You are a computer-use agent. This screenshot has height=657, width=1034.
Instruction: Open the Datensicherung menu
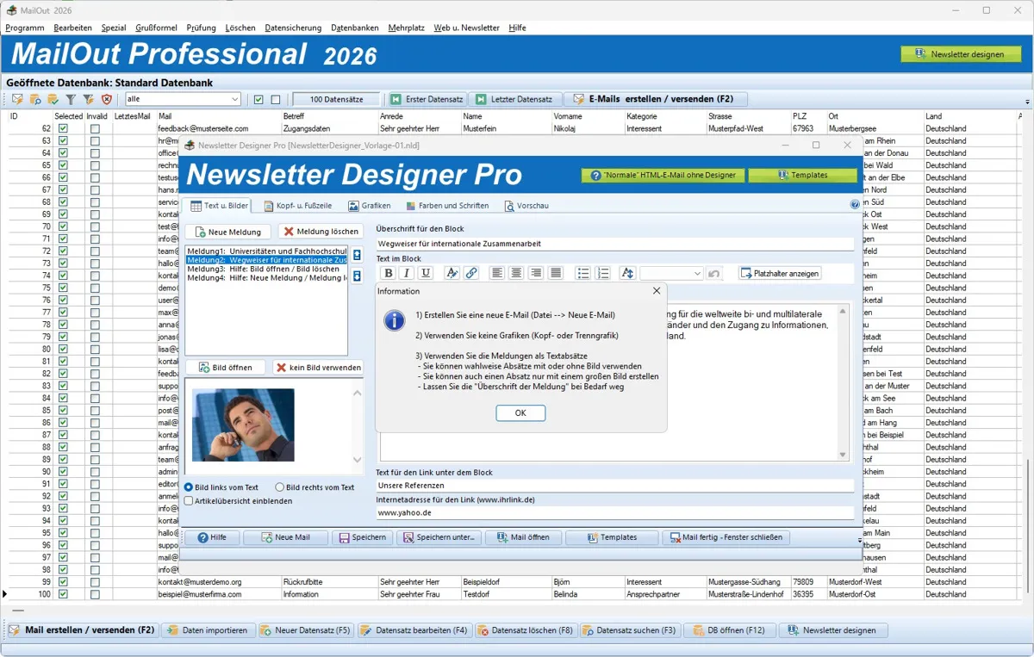pyautogui.click(x=293, y=28)
